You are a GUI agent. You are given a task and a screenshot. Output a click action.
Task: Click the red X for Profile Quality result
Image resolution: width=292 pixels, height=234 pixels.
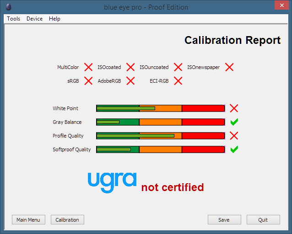pyautogui.click(x=234, y=136)
